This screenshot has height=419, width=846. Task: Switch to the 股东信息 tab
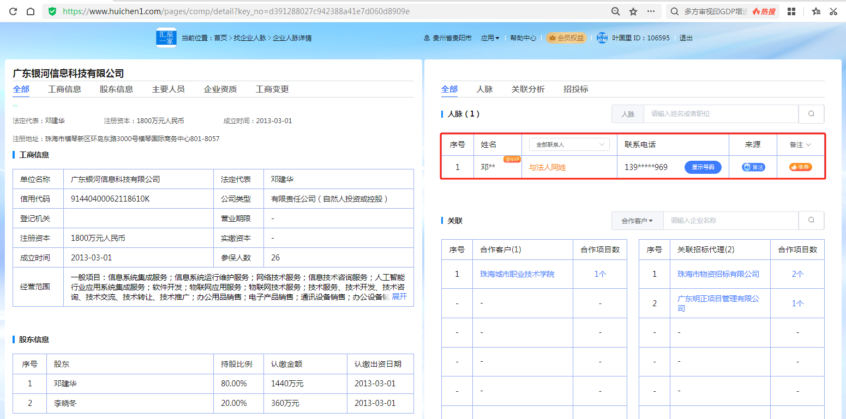click(x=116, y=89)
